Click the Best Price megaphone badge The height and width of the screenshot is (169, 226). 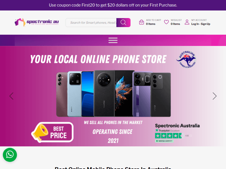point(52,132)
